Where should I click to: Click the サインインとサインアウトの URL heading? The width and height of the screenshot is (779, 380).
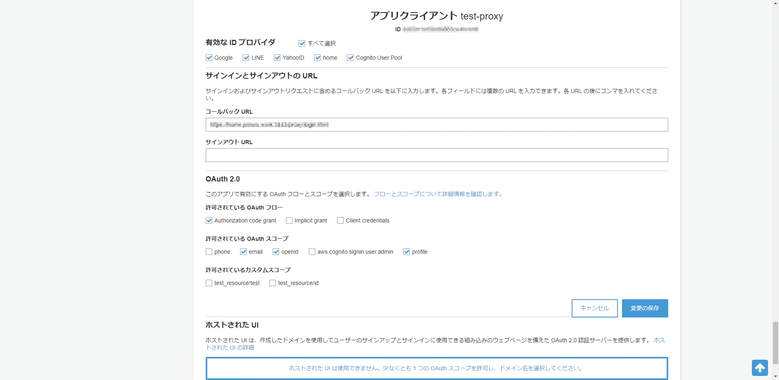pos(261,76)
